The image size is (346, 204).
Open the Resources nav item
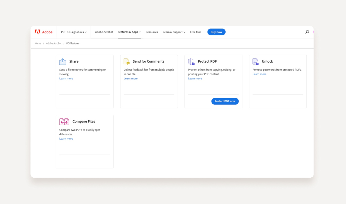pos(152,32)
